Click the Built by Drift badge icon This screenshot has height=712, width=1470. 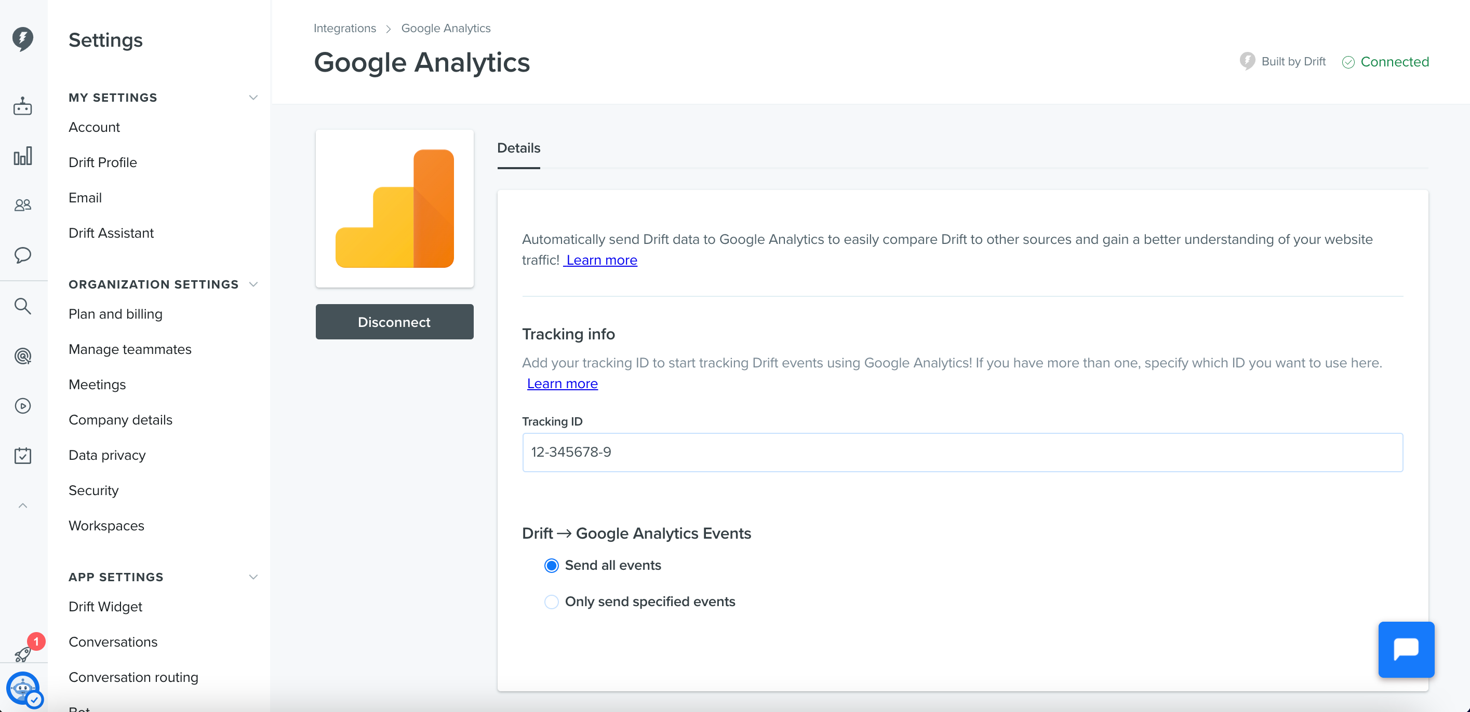tap(1248, 62)
